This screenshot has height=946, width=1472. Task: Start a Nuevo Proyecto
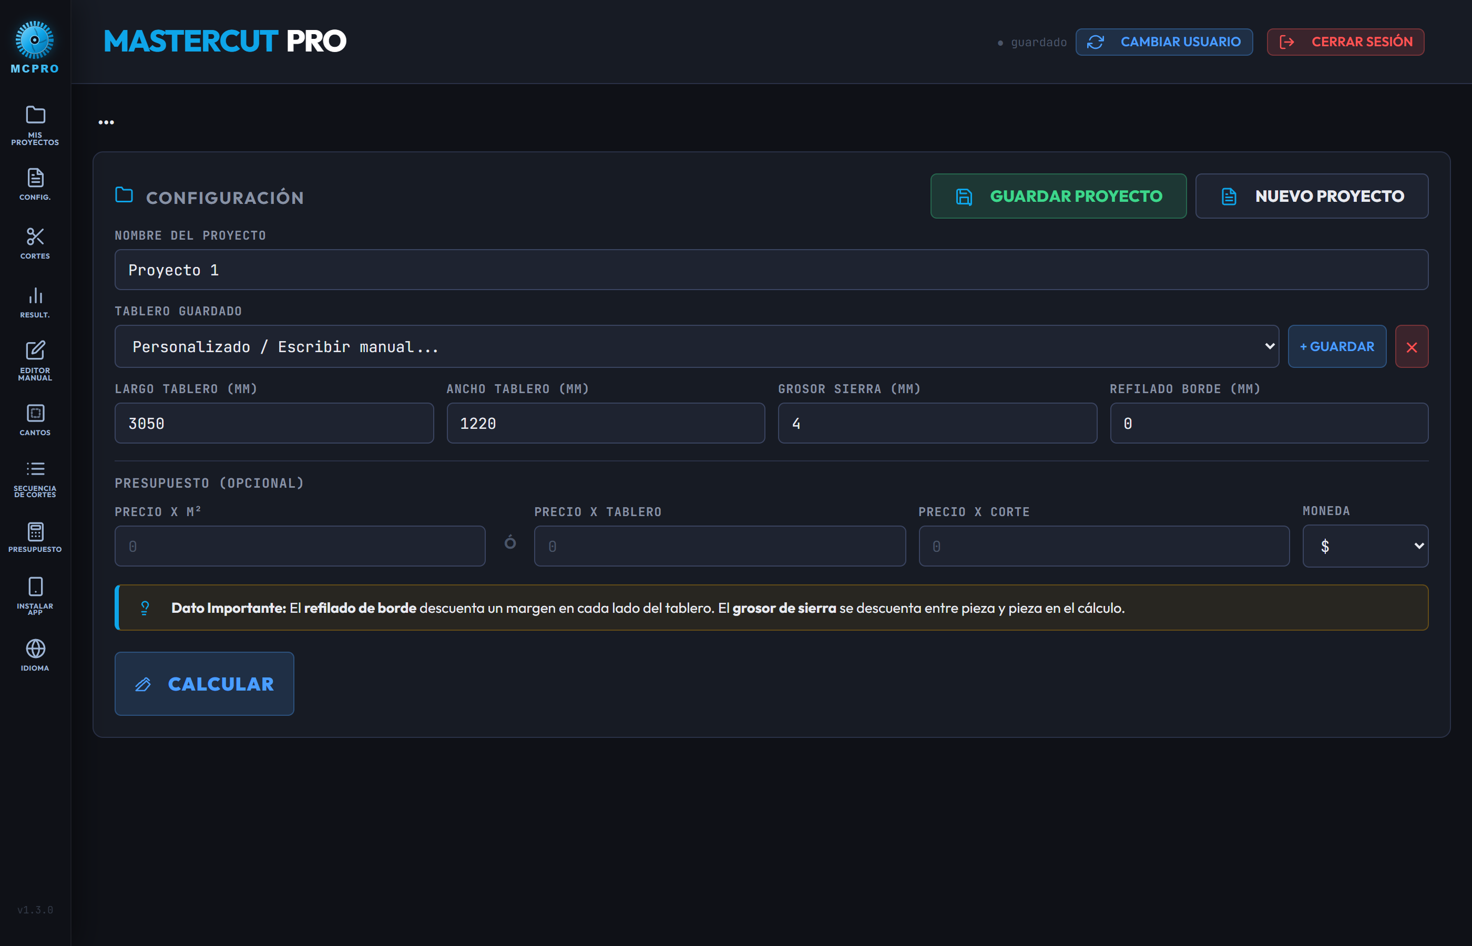[x=1312, y=196]
